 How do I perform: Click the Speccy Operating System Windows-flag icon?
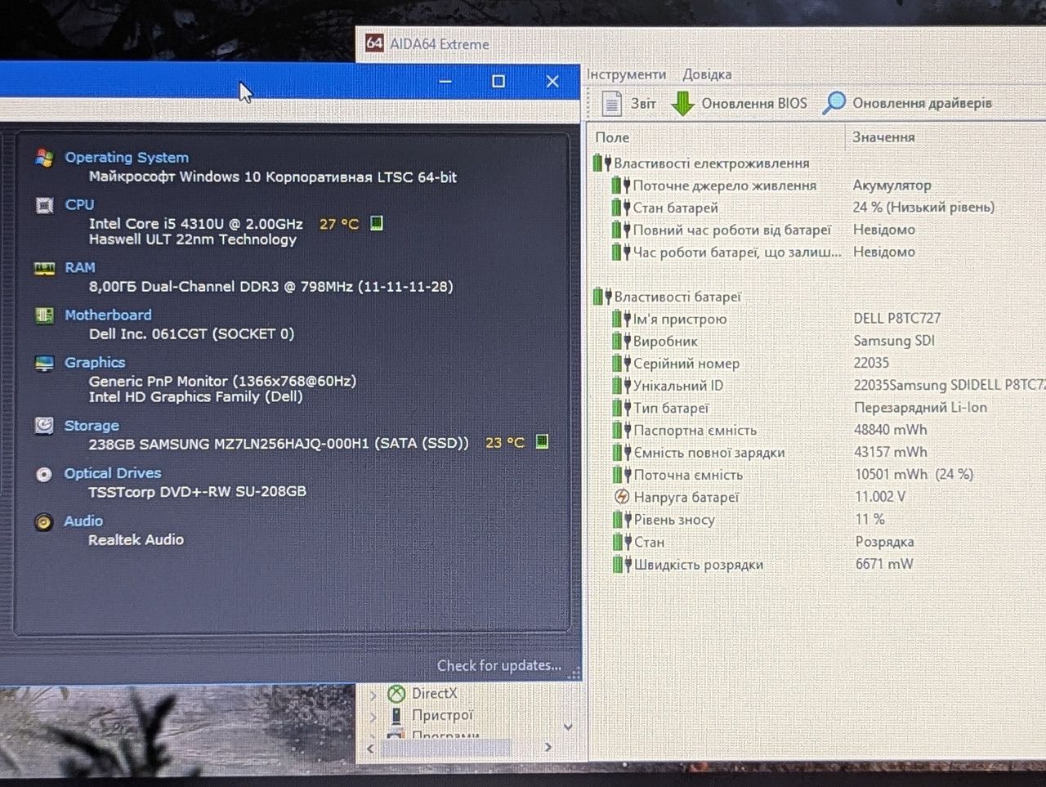coord(44,158)
